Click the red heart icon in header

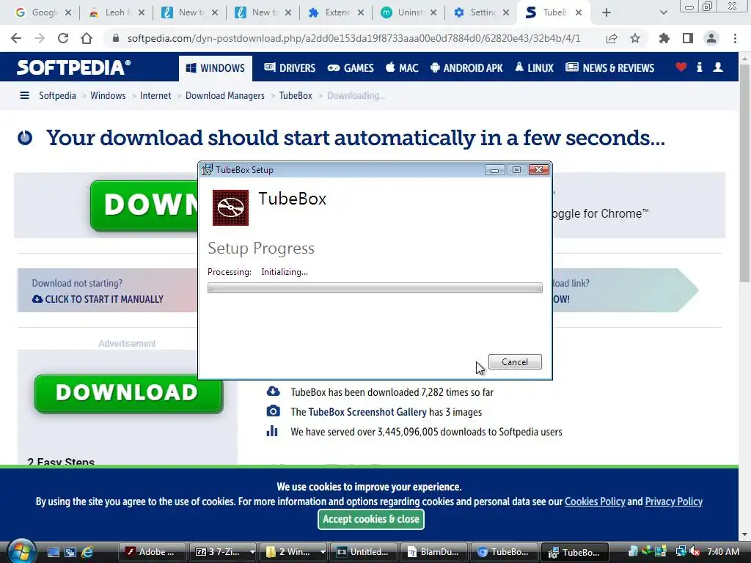pos(681,67)
